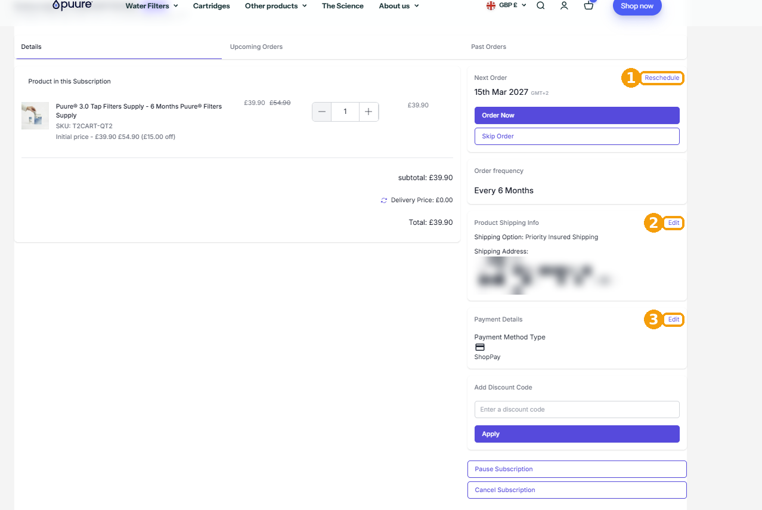The image size is (762, 510).
Task: Click the Pause Subscription button
Action: [577, 469]
